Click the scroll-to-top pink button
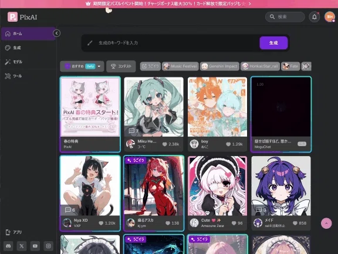The image size is (338, 254). [326, 223]
